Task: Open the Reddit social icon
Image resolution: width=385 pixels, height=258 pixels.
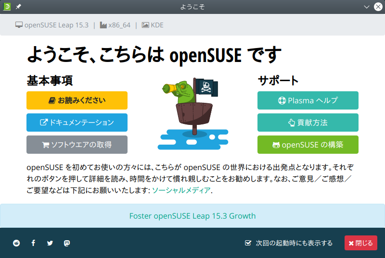Action: click(x=16, y=243)
